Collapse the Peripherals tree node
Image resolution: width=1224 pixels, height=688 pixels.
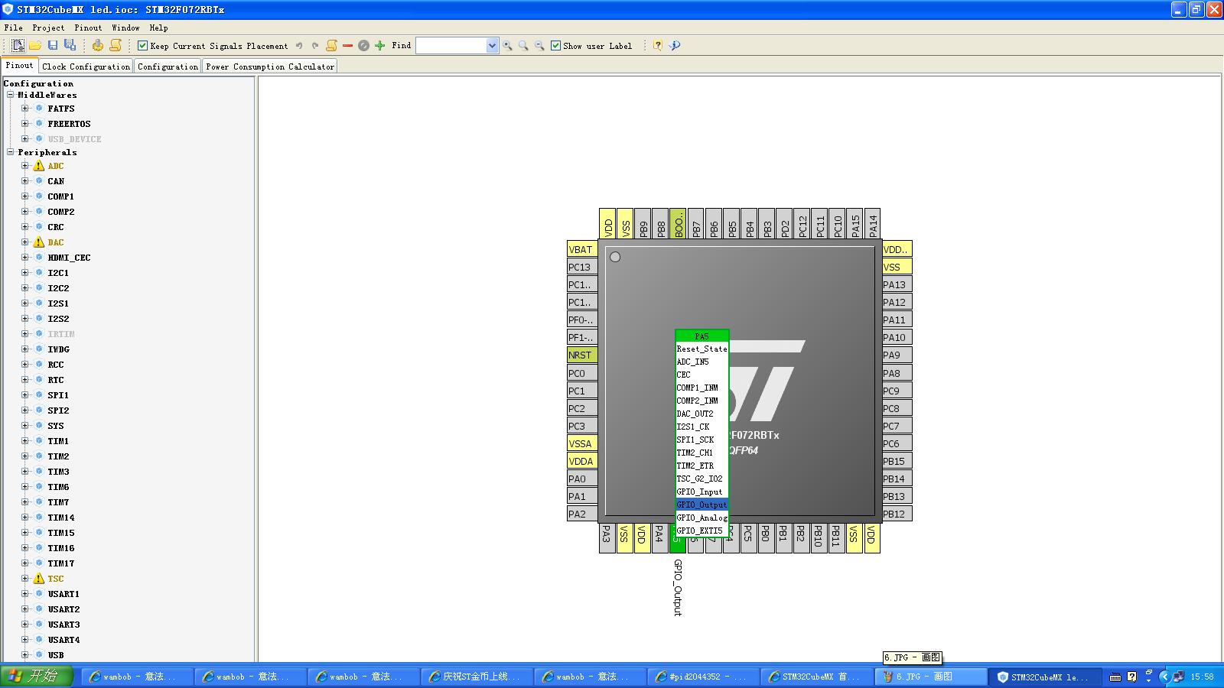point(11,152)
